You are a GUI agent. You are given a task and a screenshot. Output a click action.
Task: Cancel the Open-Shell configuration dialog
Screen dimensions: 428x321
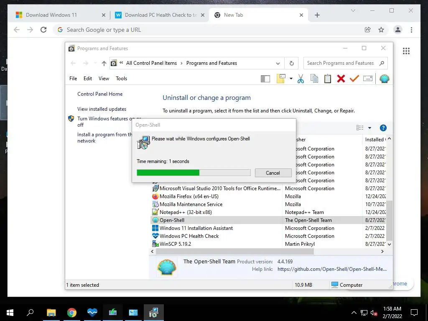coord(273,173)
